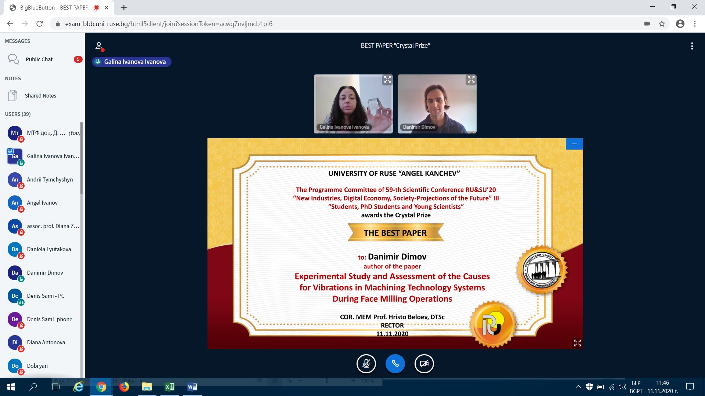Open Windows taskbar search

tap(33, 387)
